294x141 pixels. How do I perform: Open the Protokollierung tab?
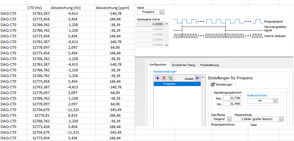point(209,65)
